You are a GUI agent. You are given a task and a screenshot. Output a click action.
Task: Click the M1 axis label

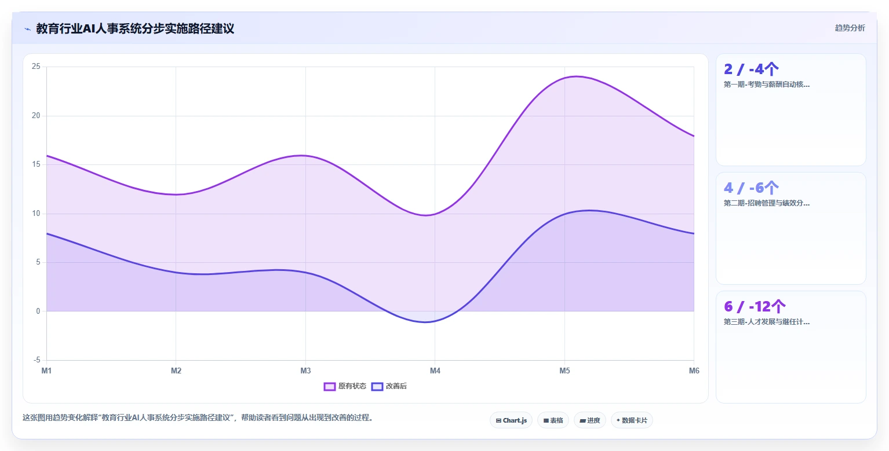tap(46, 371)
